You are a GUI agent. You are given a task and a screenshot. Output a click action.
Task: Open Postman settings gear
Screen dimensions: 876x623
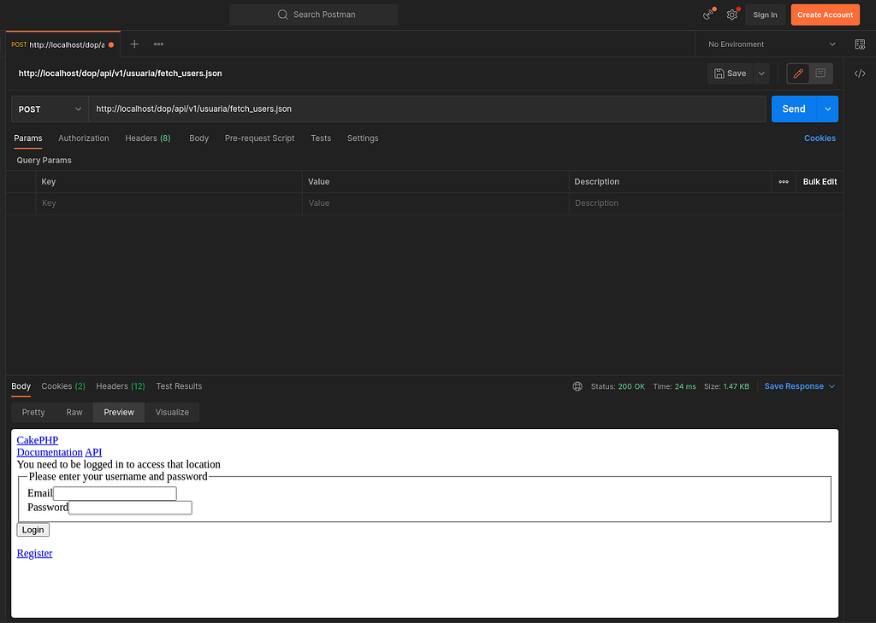[x=731, y=15]
